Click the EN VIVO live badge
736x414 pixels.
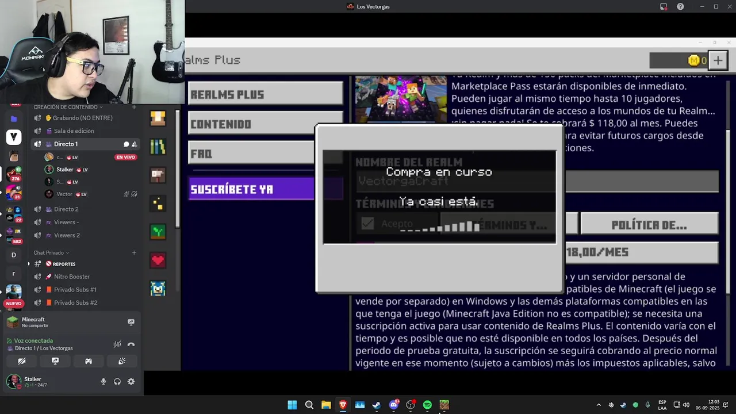pos(125,157)
